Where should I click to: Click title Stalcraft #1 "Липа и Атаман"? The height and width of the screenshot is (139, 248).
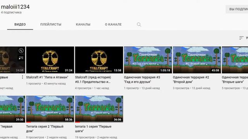coord(47,77)
